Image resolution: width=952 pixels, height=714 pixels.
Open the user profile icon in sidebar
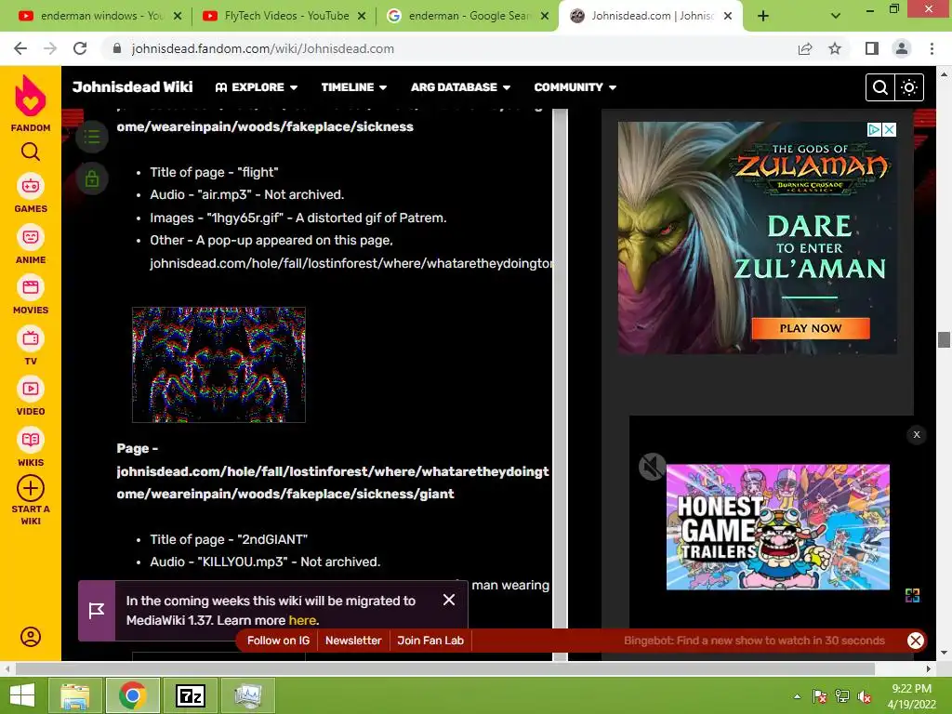31,636
